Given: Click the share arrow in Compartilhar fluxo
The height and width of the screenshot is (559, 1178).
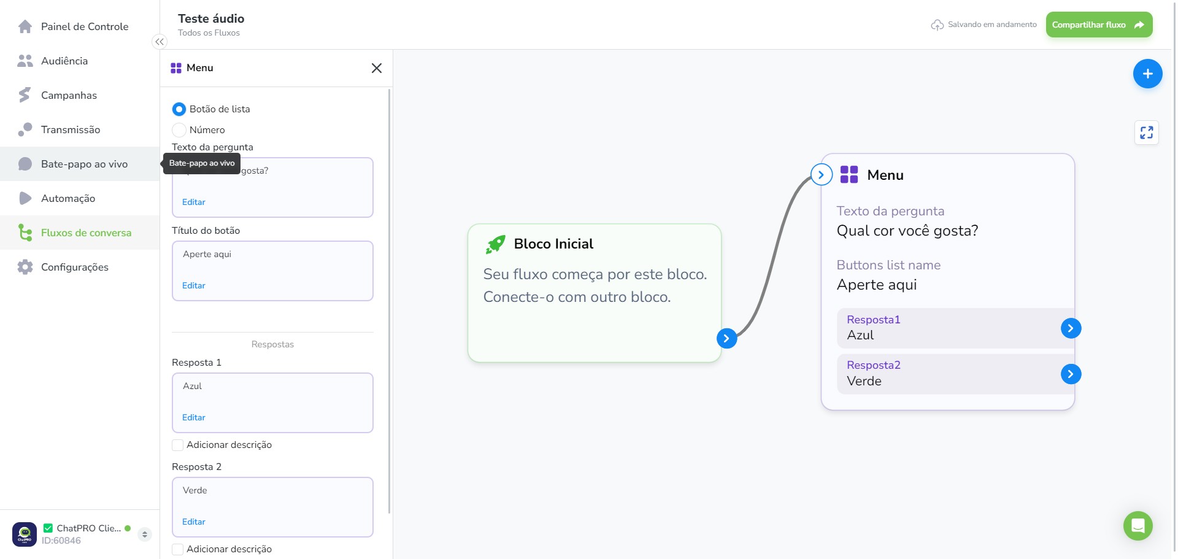Looking at the screenshot, I should pos(1139,25).
